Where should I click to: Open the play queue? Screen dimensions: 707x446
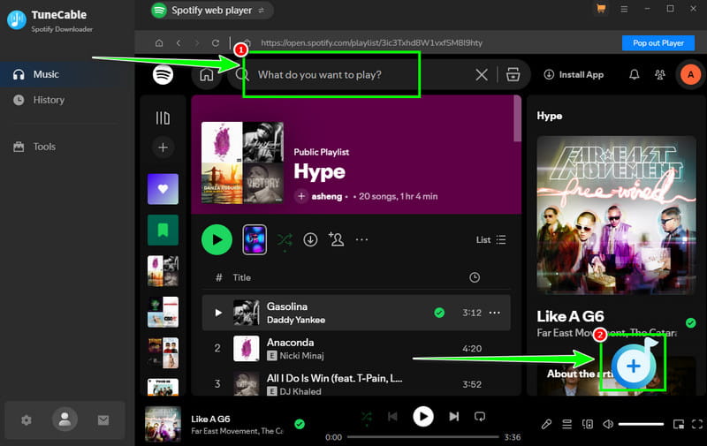566,424
